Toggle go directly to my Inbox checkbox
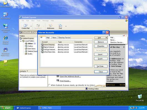Image resolution: width=147 pixels, height=110 pixels. [49, 85]
